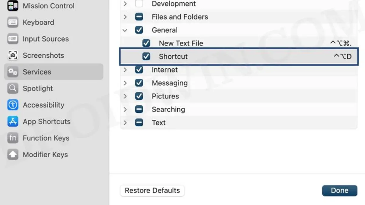Click the Modifier Keys label
The height and width of the screenshot is (205, 365).
point(45,155)
